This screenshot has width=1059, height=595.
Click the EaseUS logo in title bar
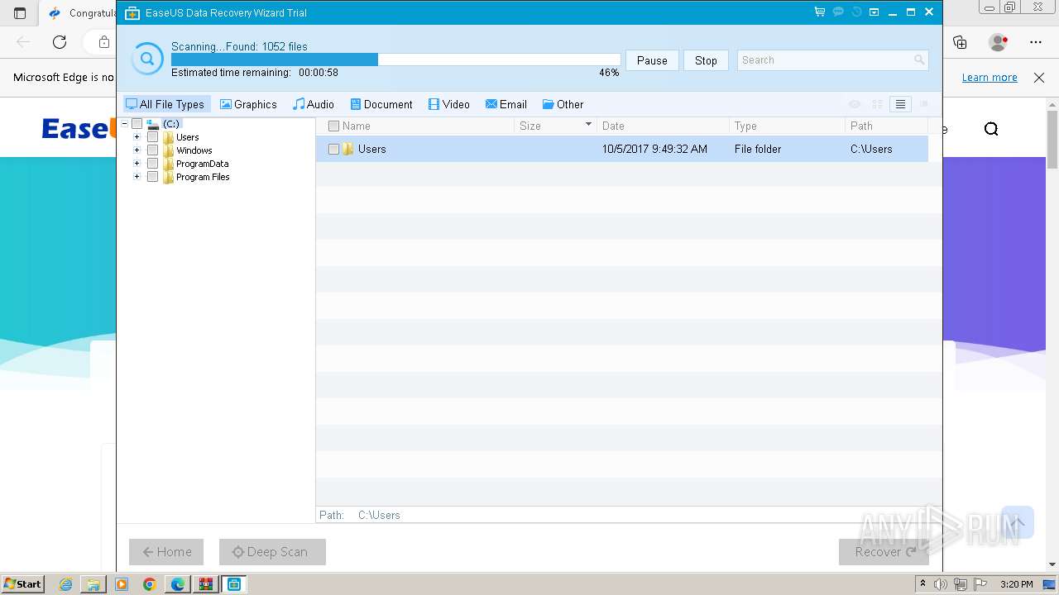tap(132, 12)
